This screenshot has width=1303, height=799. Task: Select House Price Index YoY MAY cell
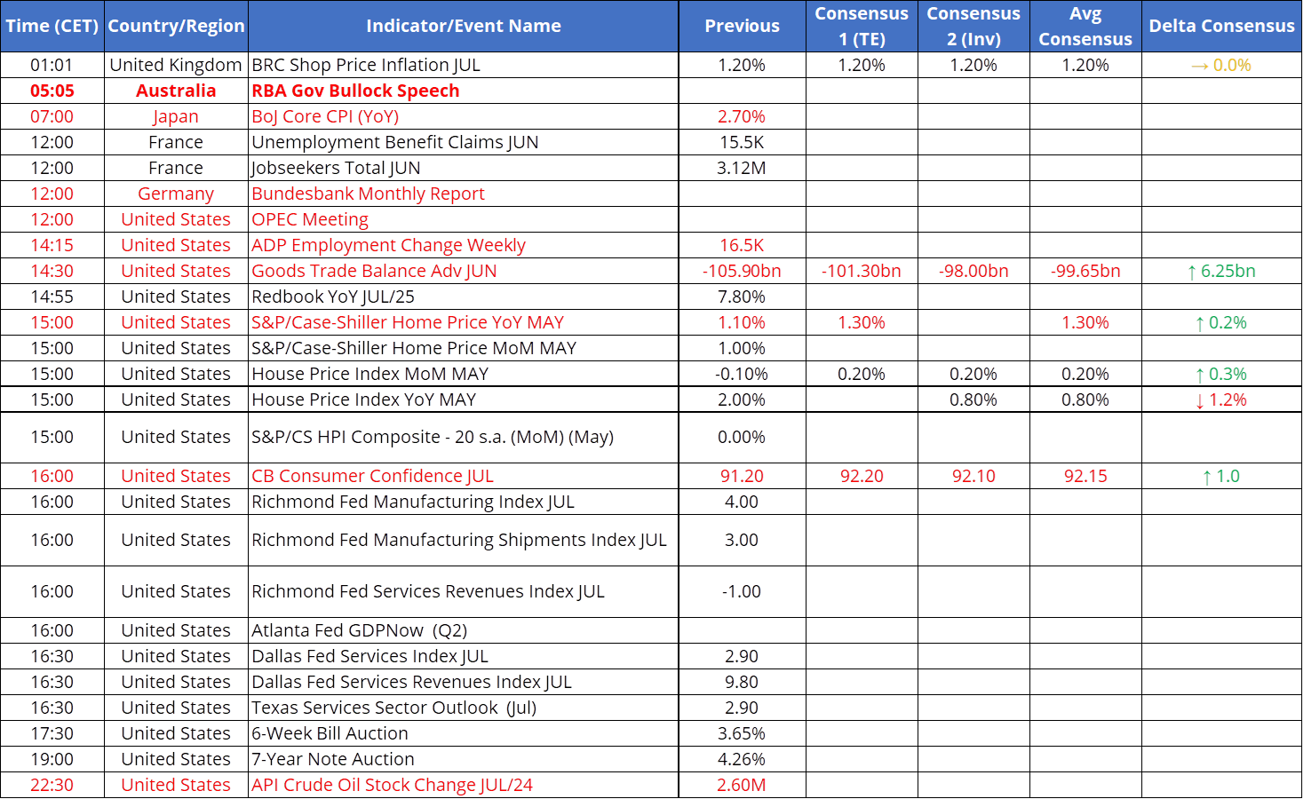[x=464, y=399]
